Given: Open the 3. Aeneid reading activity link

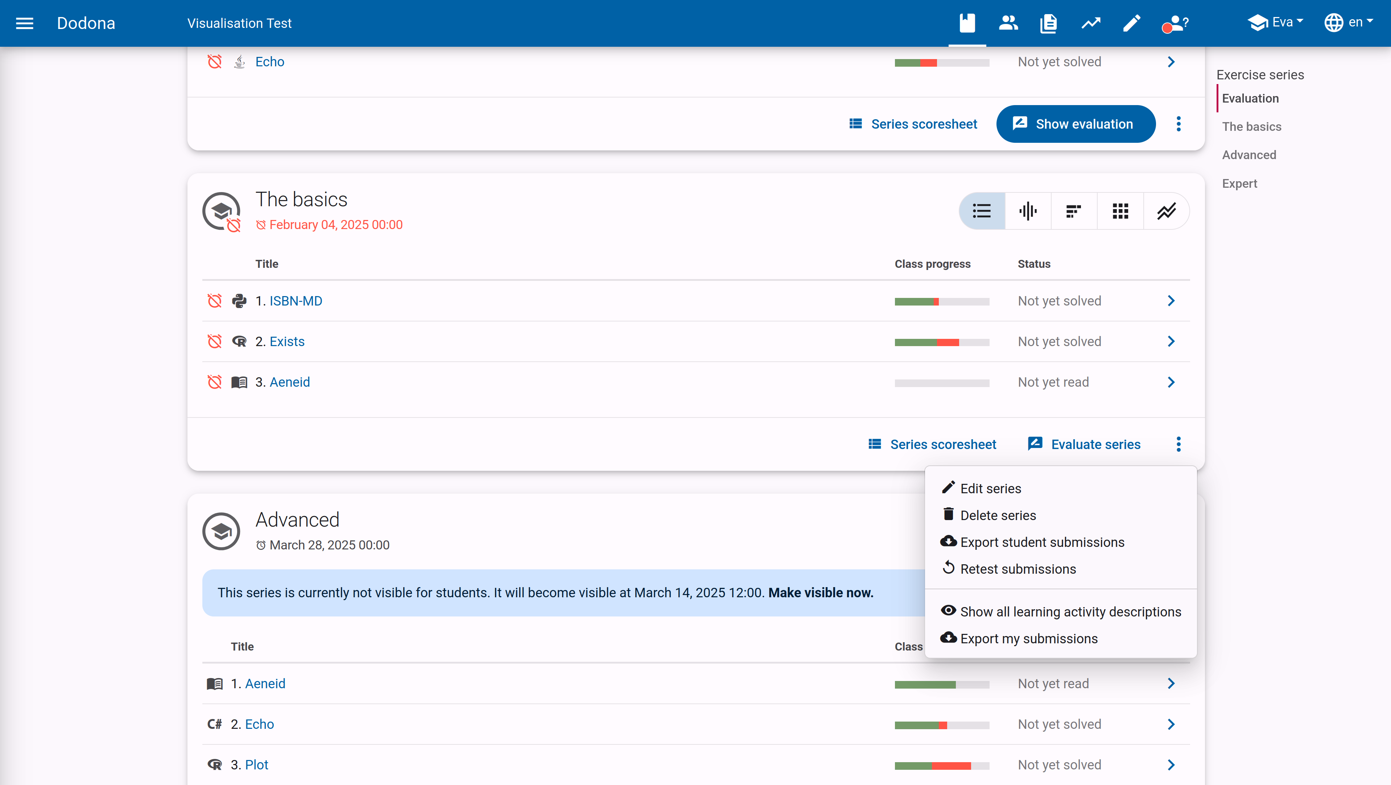Looking at the screenshot, I should [289, 382].
